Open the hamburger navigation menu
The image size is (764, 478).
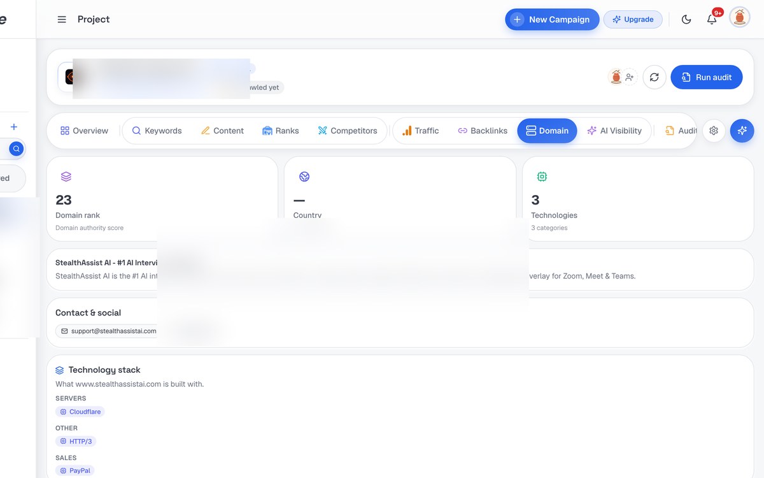62,20
